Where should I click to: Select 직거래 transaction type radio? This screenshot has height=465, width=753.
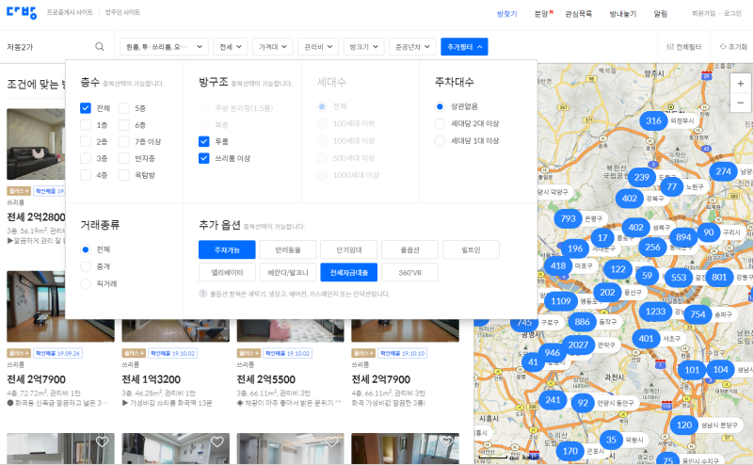pos(86,284)
